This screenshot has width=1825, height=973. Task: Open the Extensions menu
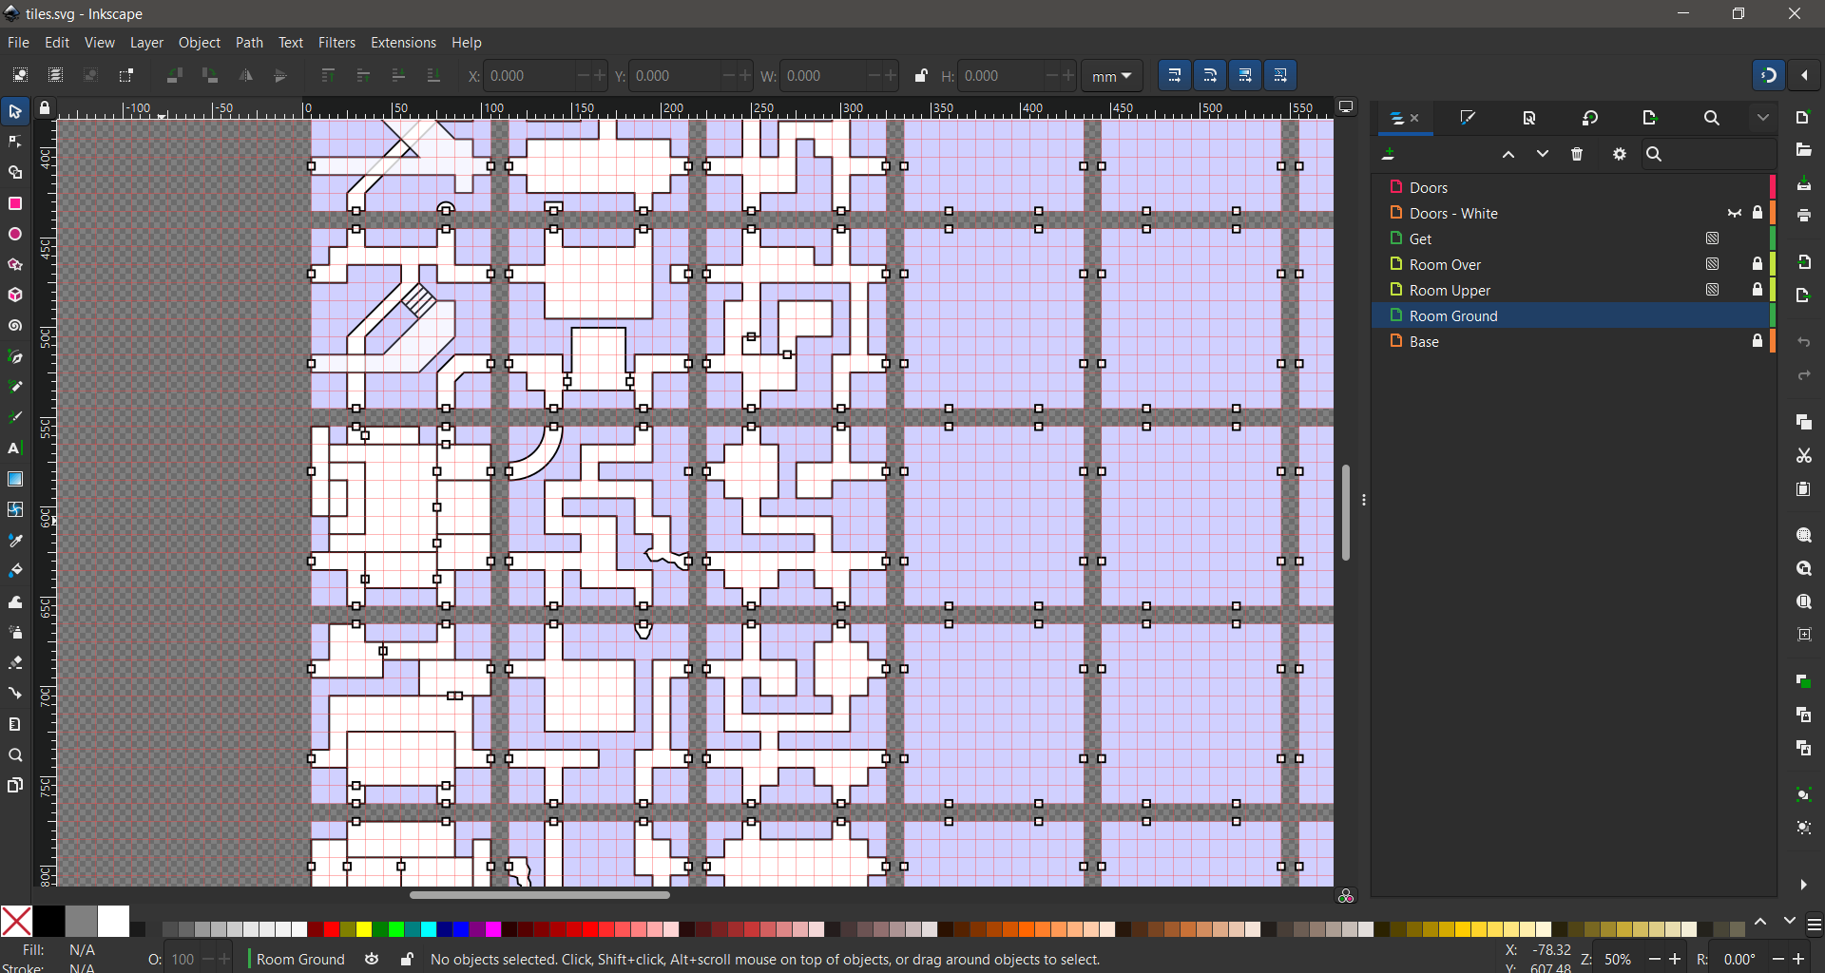(x=403, y=43)
